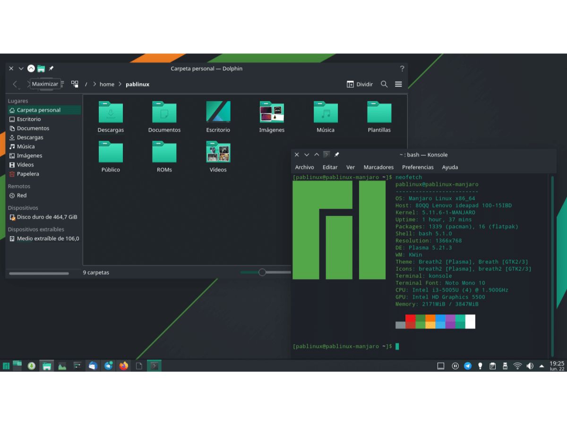Open Telegram tray icon
Viewport: 567px width, 425px height.
coord(468,365)
